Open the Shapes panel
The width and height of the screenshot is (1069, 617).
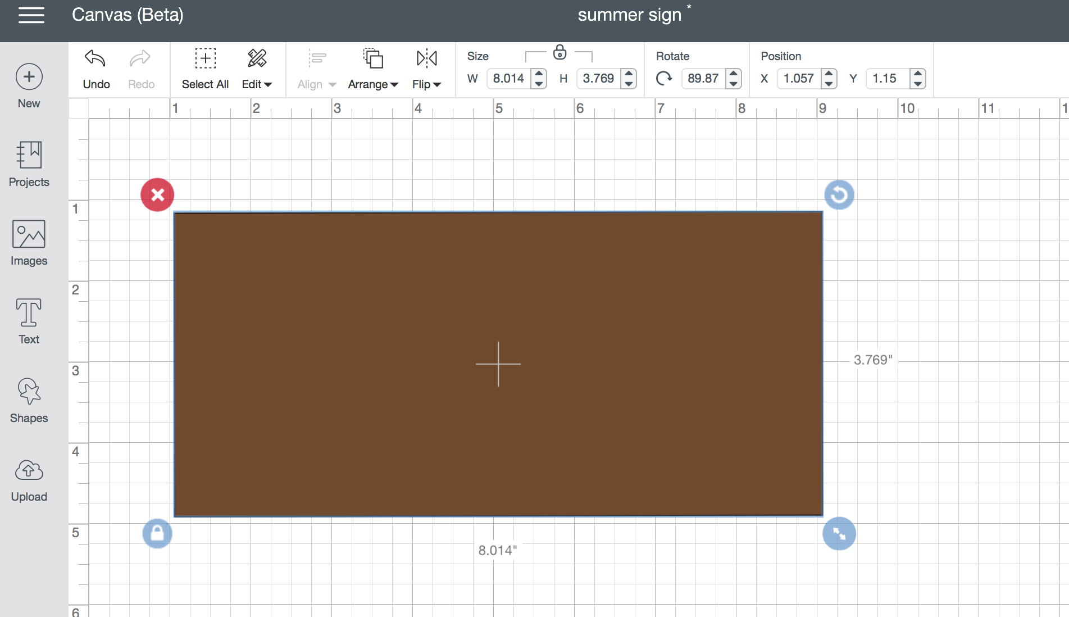click(29, 400)
